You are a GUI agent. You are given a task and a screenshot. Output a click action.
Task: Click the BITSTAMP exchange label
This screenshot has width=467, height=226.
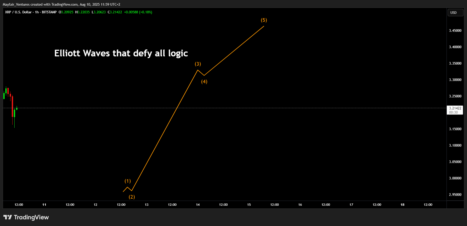tap(49, 12)
